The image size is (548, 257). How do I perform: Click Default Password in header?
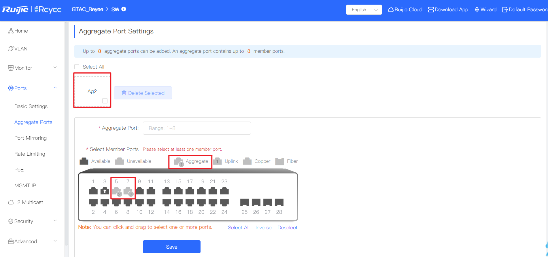[x=525, y=10]
